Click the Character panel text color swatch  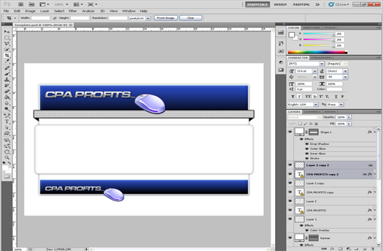click(x=335, y=89)
